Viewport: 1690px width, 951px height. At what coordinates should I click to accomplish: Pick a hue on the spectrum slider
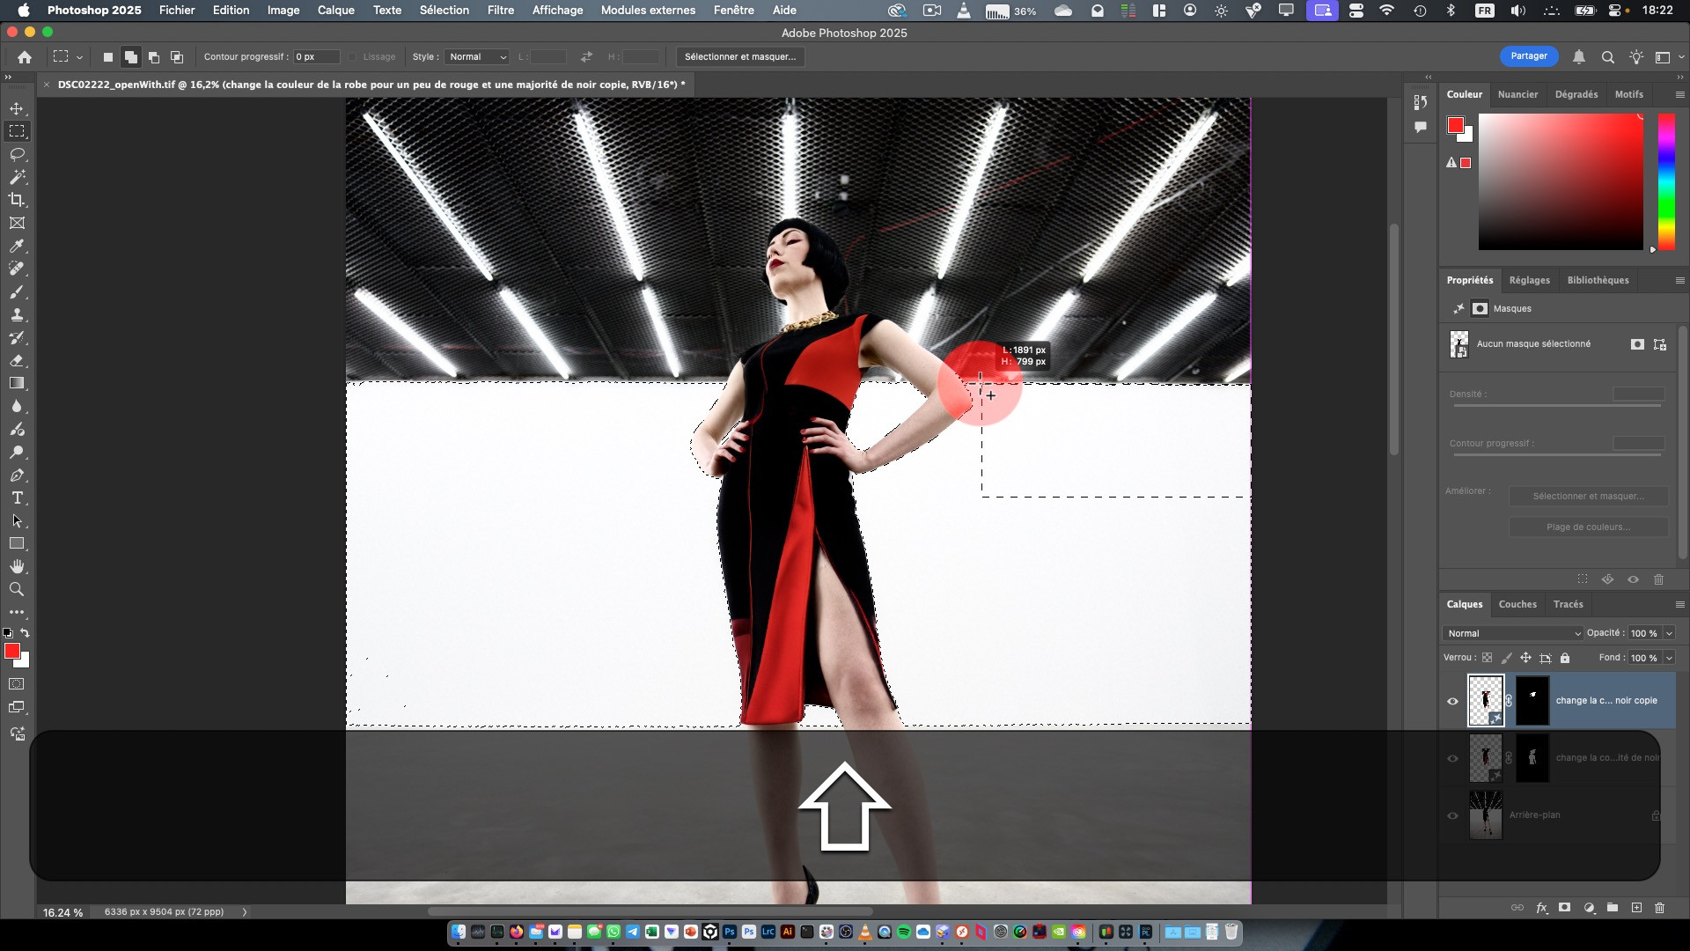(x=1666, y=181)
